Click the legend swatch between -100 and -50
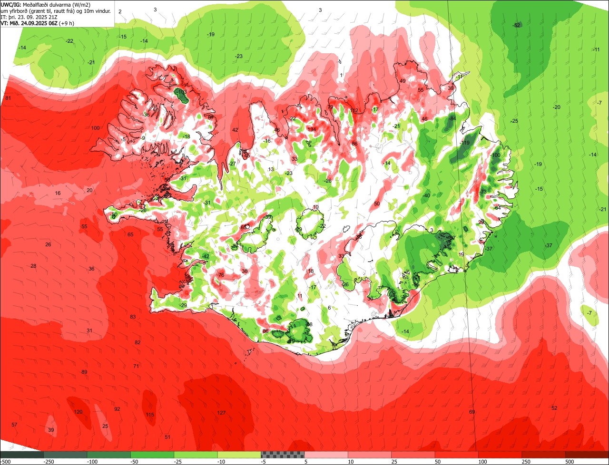Screen dimensions: 609x465 108,455
